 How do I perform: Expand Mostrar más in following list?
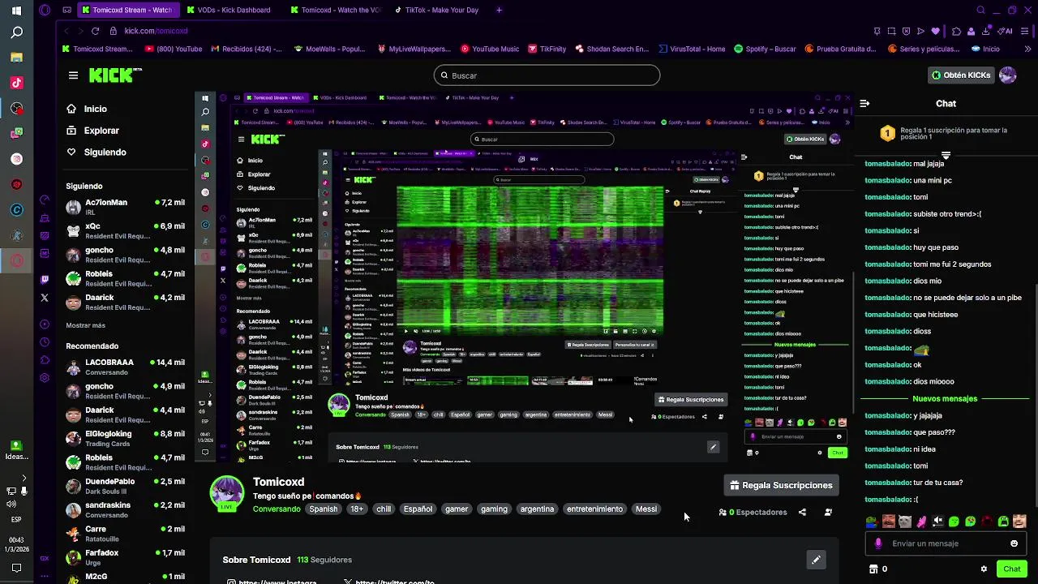85,325
